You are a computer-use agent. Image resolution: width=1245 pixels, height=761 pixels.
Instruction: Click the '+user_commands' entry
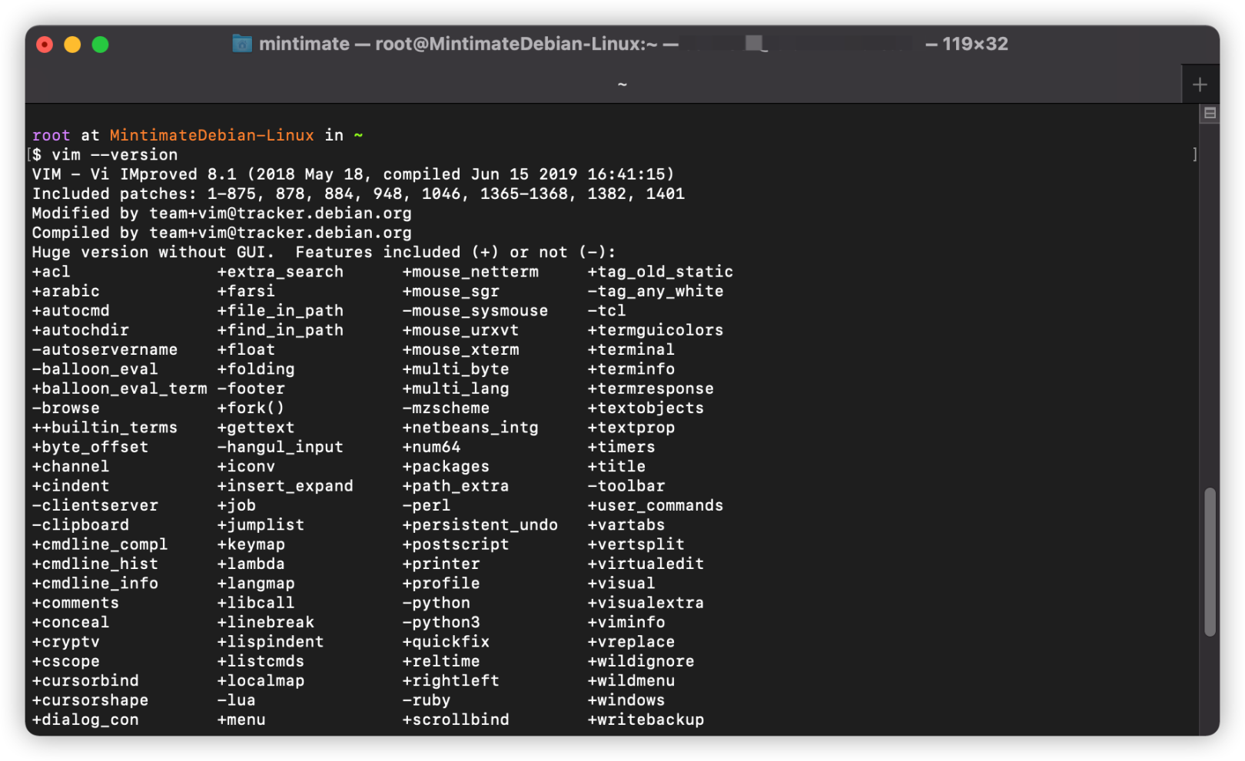point(656,505)
